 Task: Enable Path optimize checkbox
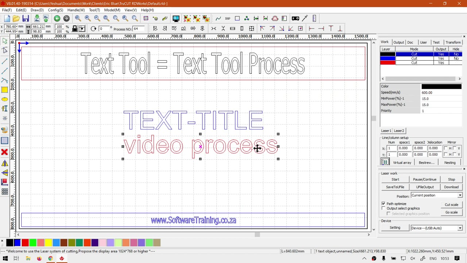click(383, 203)
